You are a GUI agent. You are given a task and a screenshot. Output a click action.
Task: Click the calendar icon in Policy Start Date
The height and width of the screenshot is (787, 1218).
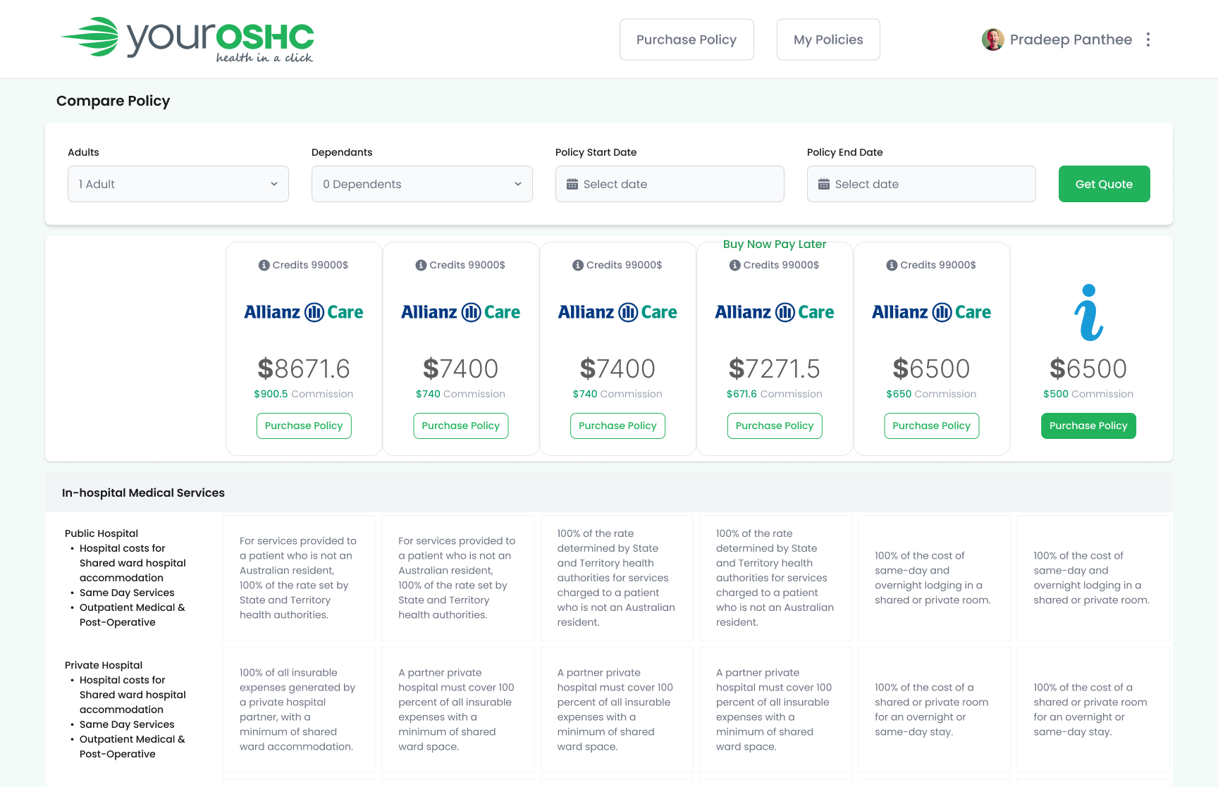point(572,184)
